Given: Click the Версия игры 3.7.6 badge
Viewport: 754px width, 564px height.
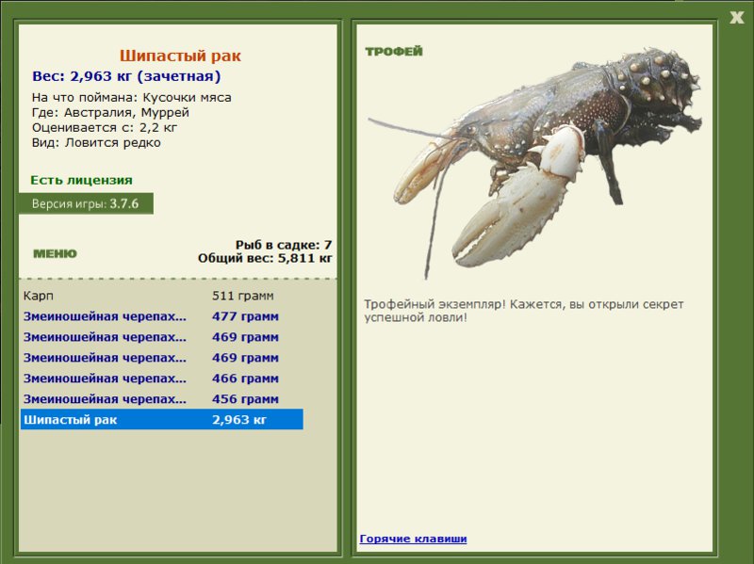Looking at the screenshot, I should tap(86, 203).
